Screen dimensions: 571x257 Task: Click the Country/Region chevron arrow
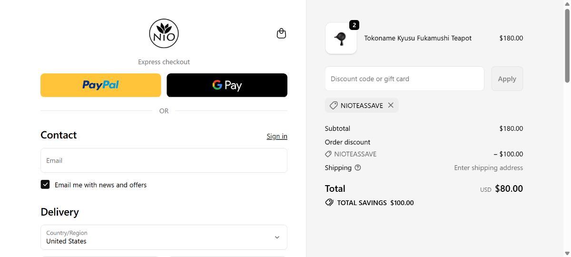(x=277, y=237)
